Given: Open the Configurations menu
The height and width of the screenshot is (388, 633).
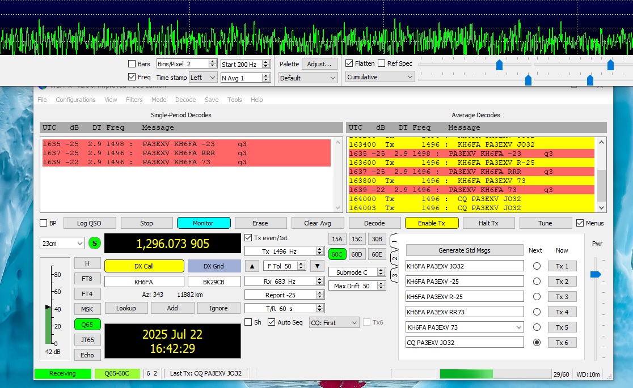Looking at the screenshot, I should click(x=75, y=100).
